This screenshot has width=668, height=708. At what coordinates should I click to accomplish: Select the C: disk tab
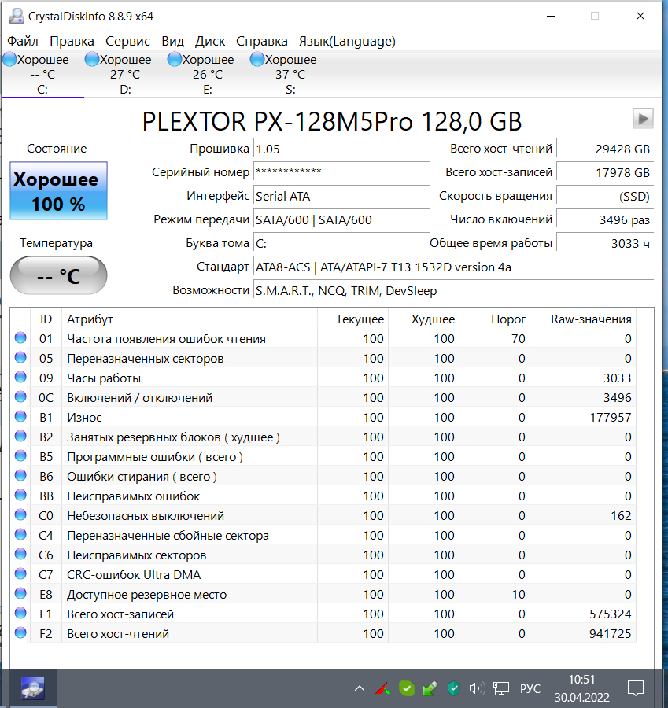click(x=42, y=75)
